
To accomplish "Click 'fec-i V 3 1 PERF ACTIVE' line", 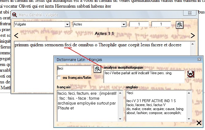I will (x=151, y=101).
